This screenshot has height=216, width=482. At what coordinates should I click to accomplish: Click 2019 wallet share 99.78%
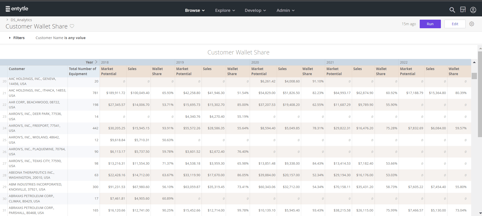(x=243, y=210)
